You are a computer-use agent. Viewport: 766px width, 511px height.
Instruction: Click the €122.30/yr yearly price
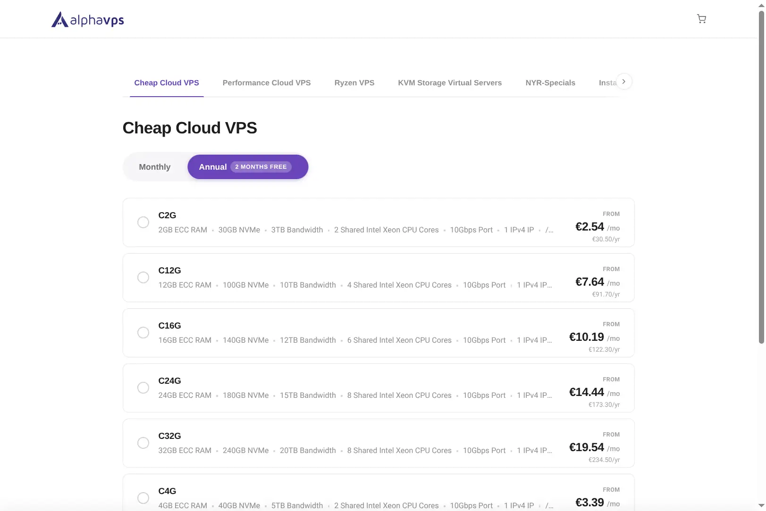point(604,349)
